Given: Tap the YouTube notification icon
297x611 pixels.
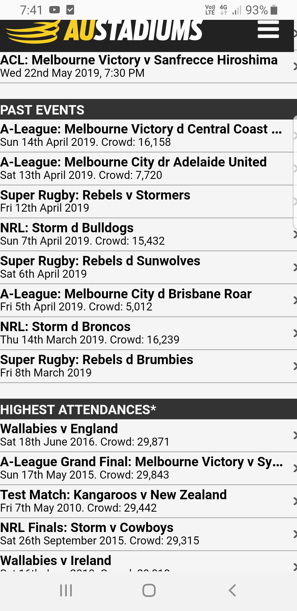Looking at the screenshot, I should click(x=54, y=10).
